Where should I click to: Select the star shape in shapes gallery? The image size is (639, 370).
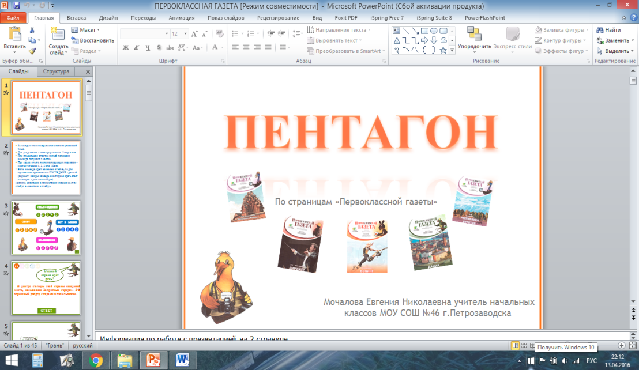[443, 50]
